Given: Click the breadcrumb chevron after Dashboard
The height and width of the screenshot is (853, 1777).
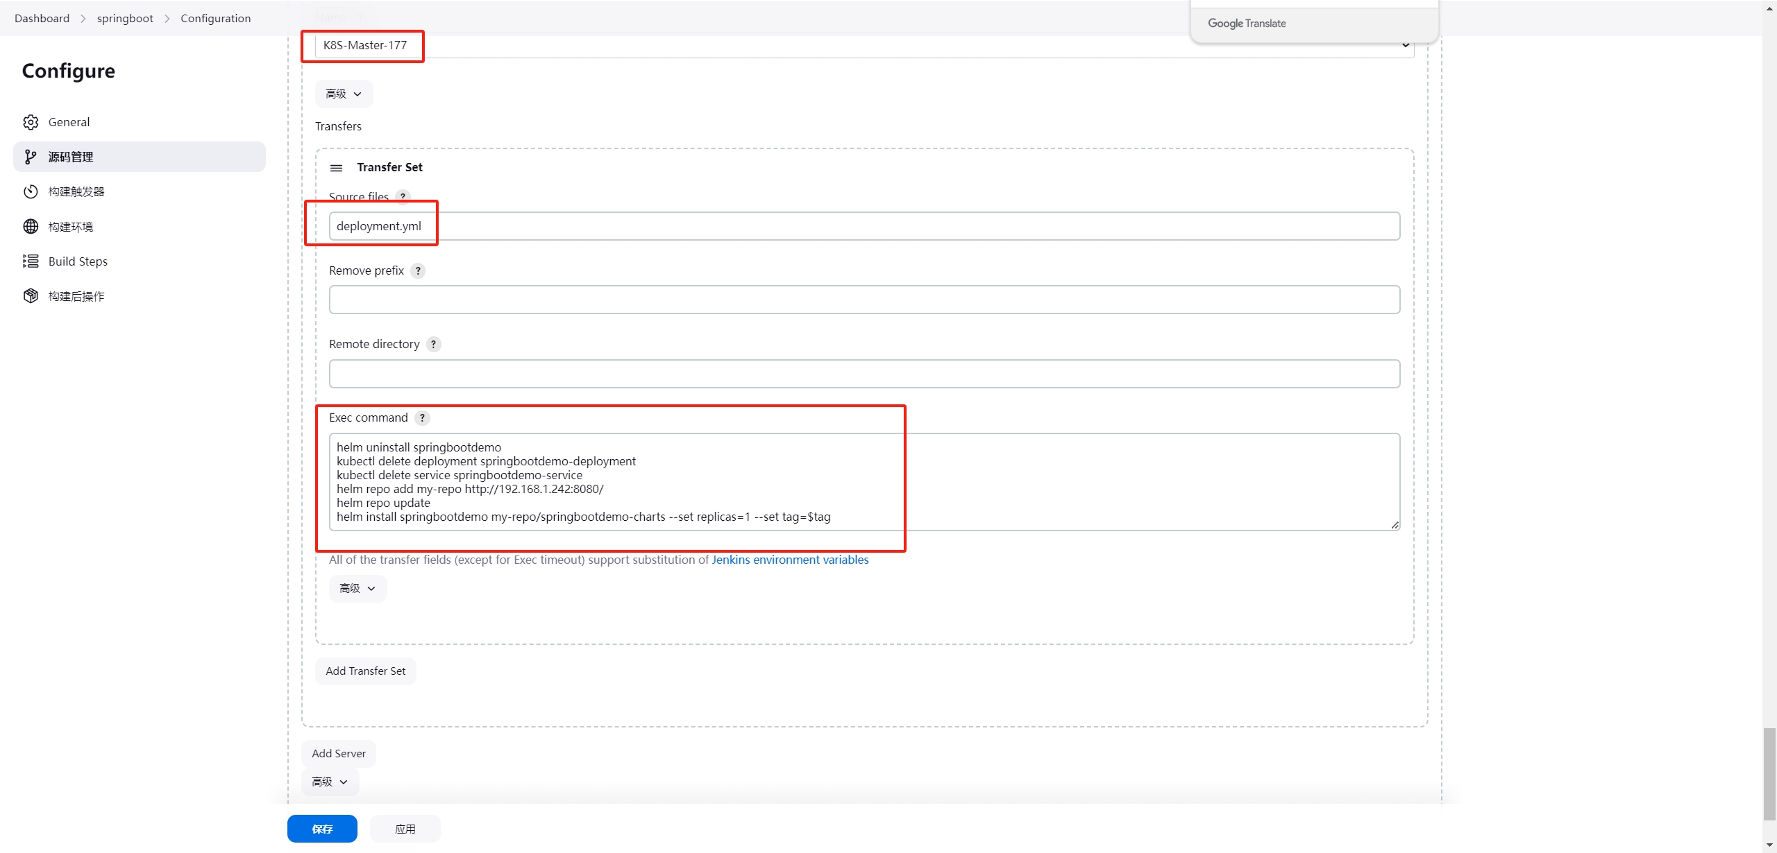Looking at the screenshot, I should [83, 19].
